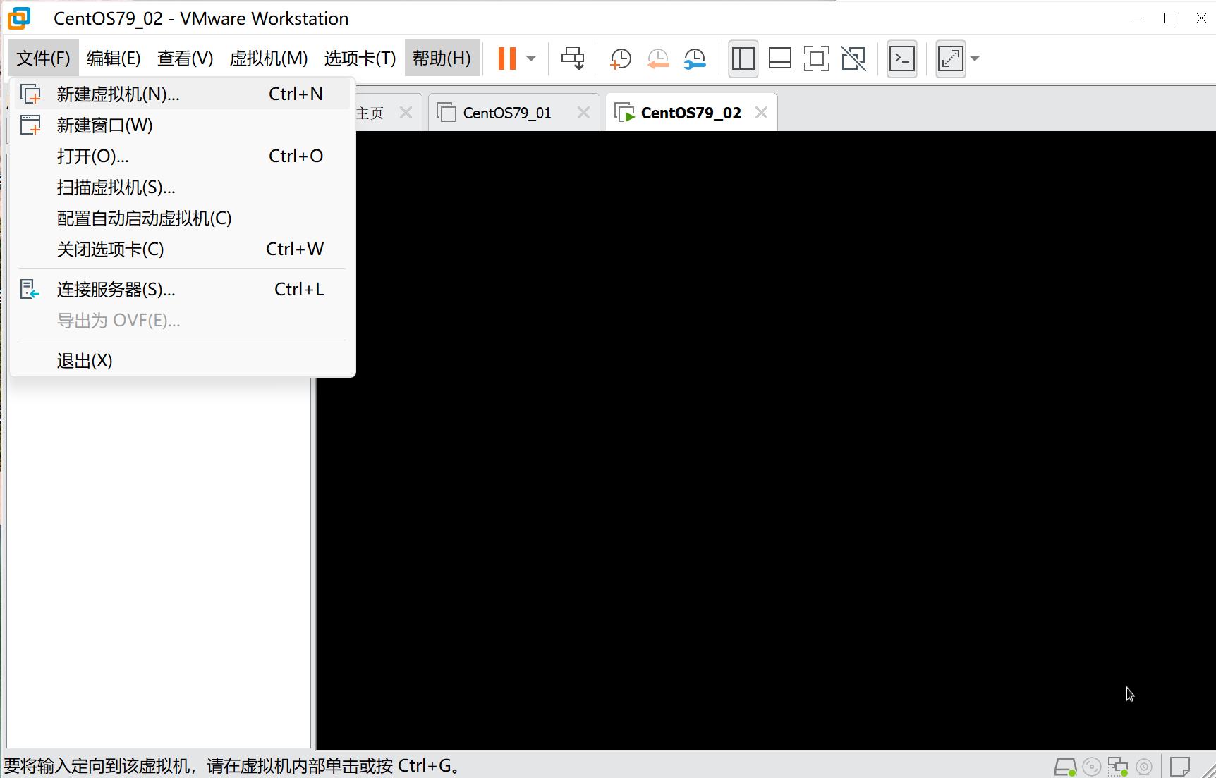Expand the stretch display dropdown arrow

(975, 58)
